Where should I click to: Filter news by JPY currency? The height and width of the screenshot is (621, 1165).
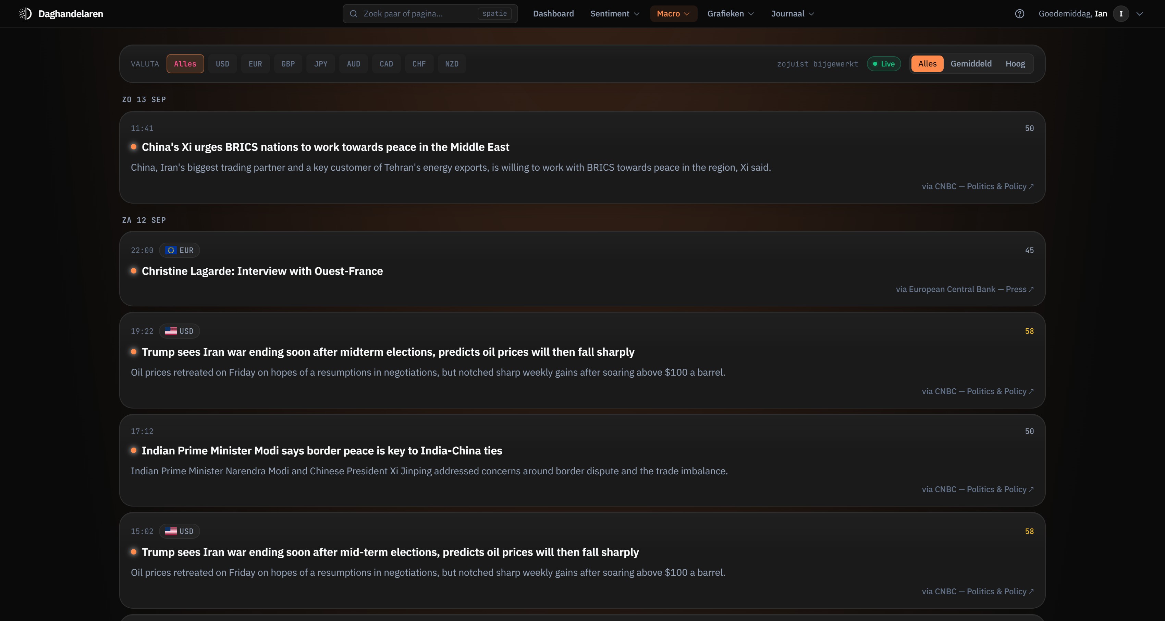click(321, 64)
